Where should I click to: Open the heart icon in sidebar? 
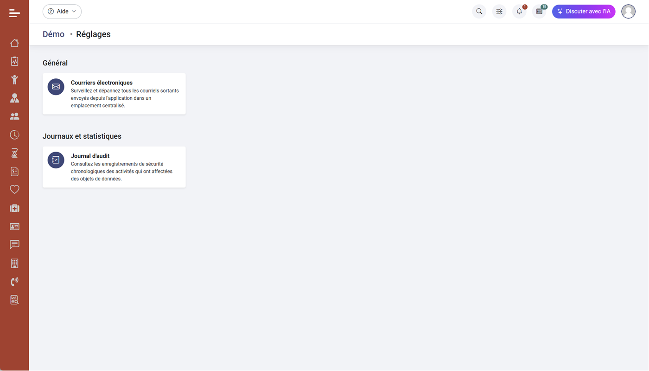click(x=14, y=190)
